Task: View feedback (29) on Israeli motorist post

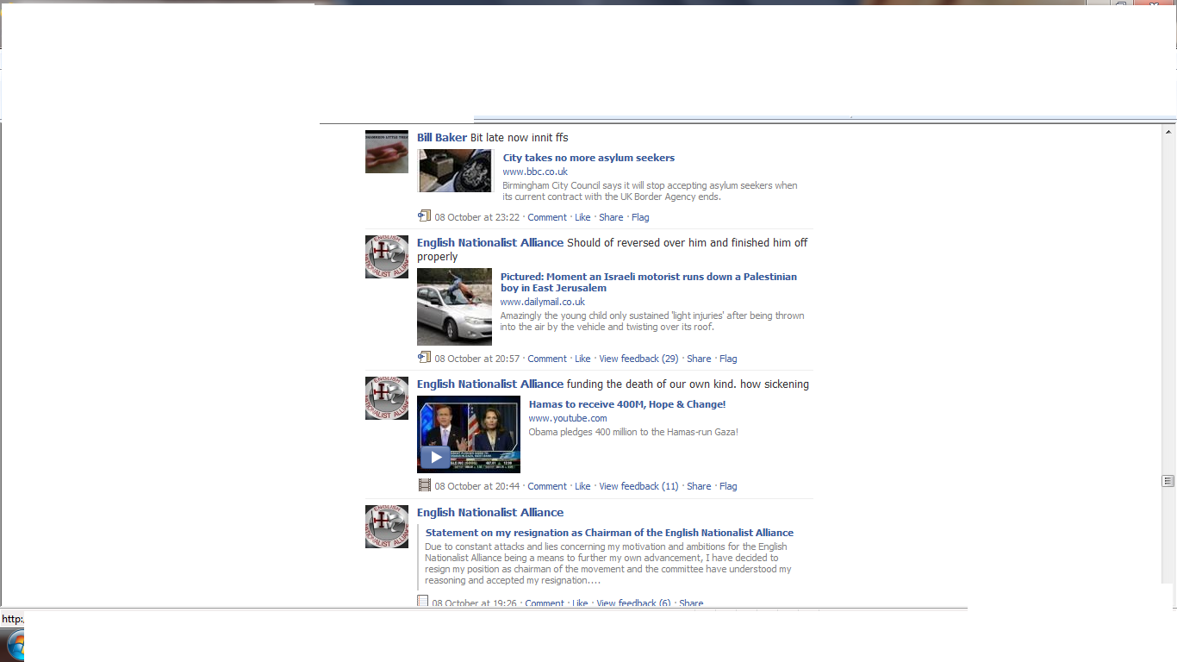Action: pos(638,359)
